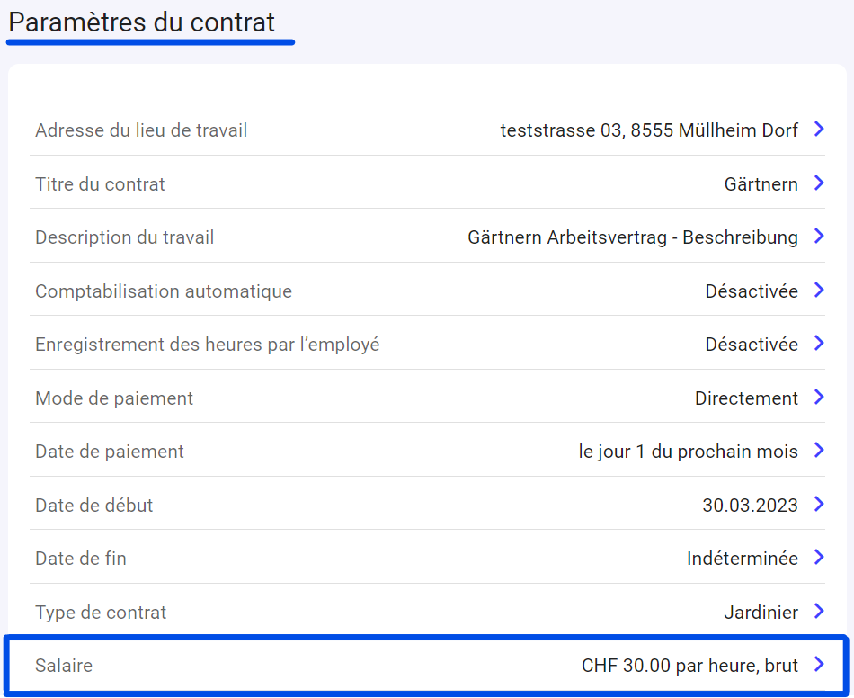Viewport: 854px width, 698px height.
Task: Open the Salaire row label
Action: point(64,666)
